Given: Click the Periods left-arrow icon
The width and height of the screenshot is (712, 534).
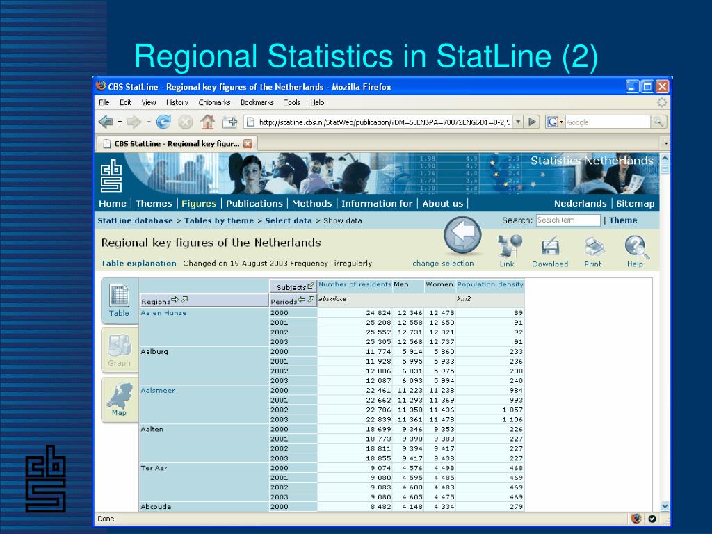Looking at the screenshot, I should [x=302, y=300].
